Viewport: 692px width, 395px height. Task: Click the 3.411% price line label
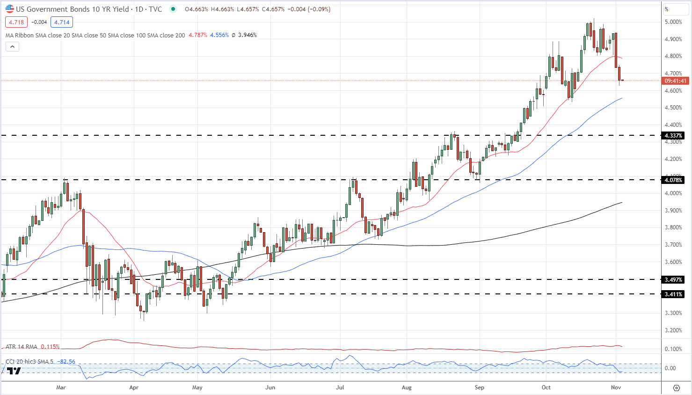[x=673, y=294]
